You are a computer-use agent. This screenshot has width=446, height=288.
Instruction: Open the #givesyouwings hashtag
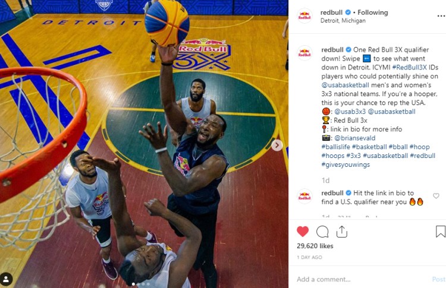[346, 164]
